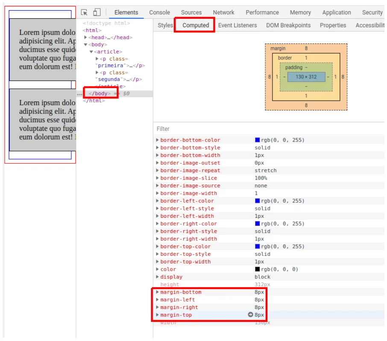Open the Event Listeners pane
This screenshot has height=341, width=387.
(x=237, y=25)
